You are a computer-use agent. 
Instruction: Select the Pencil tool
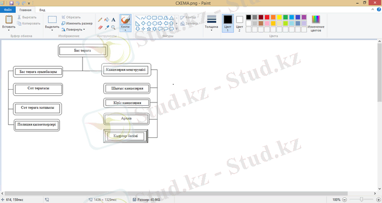click(x=100, y=20)
